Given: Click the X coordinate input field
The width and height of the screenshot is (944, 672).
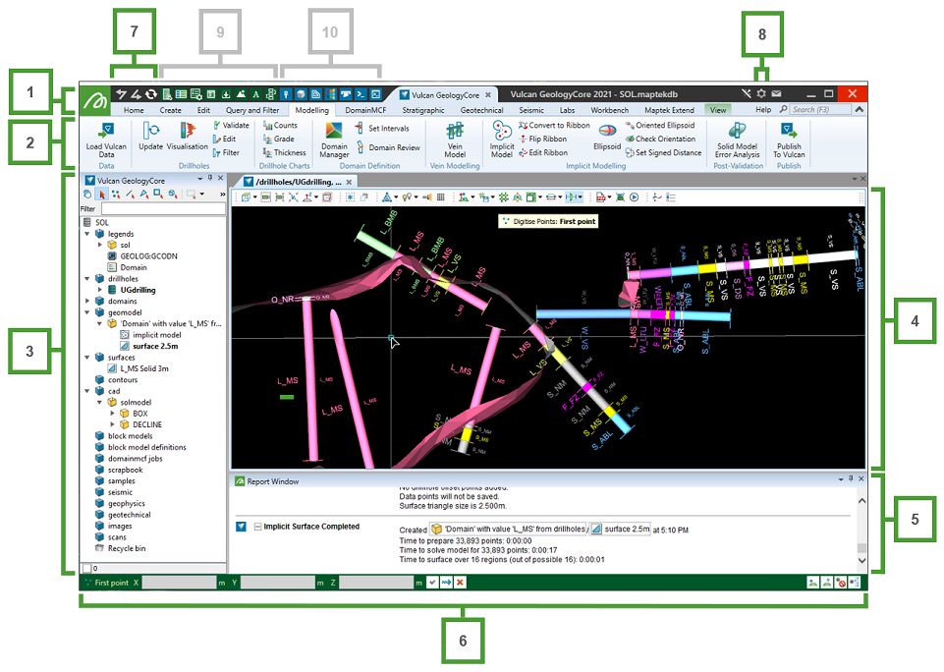Looking at the screenshot, I should click(179, 583).
